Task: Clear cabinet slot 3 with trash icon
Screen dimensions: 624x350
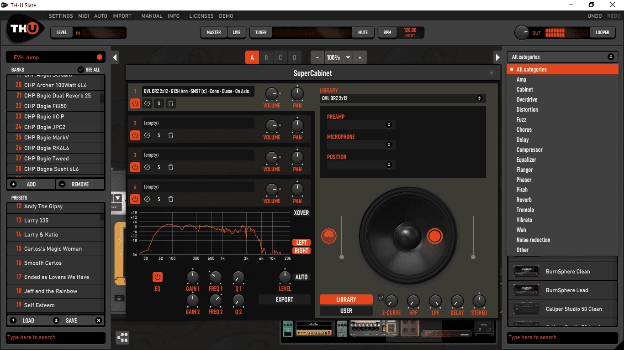Action: tap(171, 167)
